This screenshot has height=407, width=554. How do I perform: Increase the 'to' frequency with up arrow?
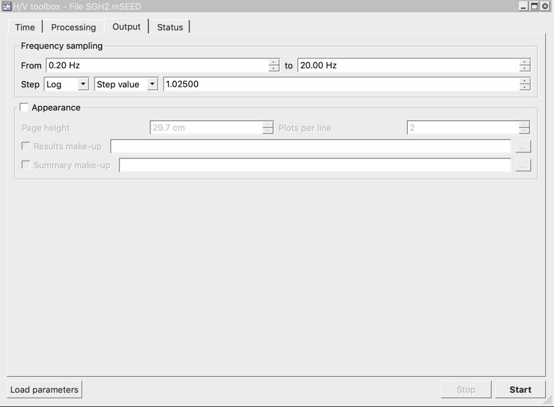pos(524,62)
